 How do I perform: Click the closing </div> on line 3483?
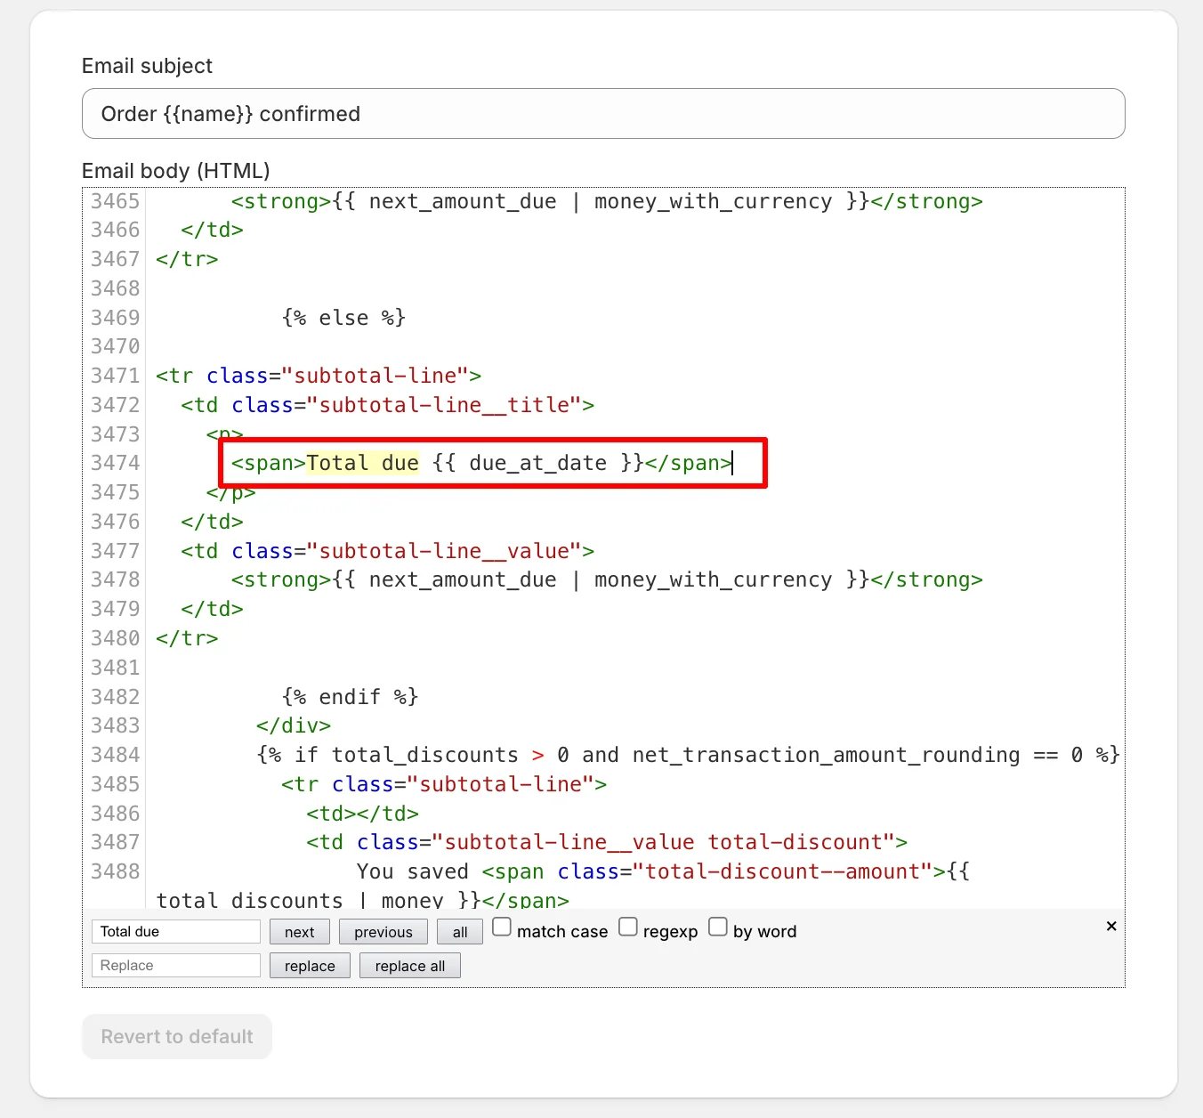pos(294,725)
